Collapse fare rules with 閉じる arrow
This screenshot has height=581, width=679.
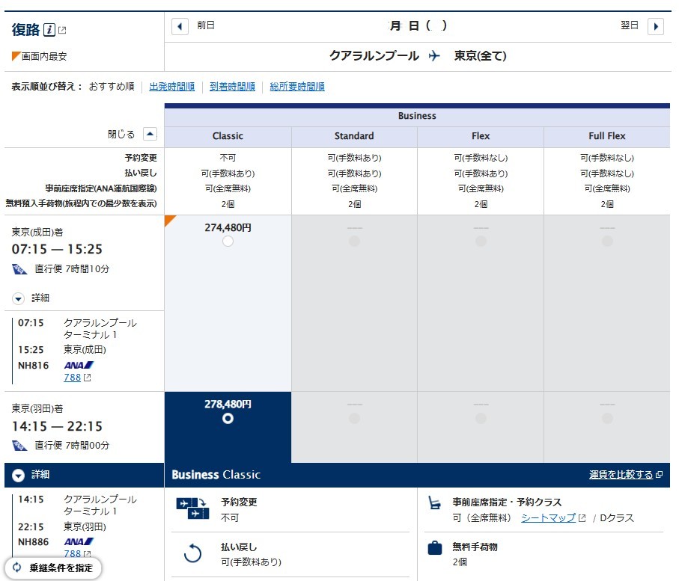[150, 134]
